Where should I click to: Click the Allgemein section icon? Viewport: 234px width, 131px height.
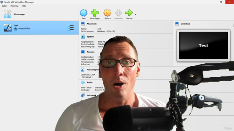point(83,24)
